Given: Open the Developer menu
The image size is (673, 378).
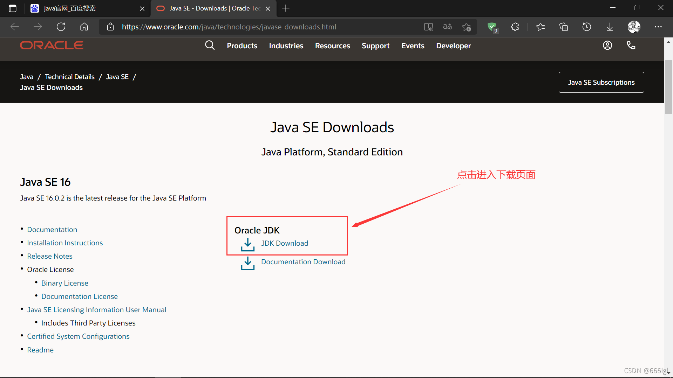Looking at the screenshot, I should click(x=453, y=46).
